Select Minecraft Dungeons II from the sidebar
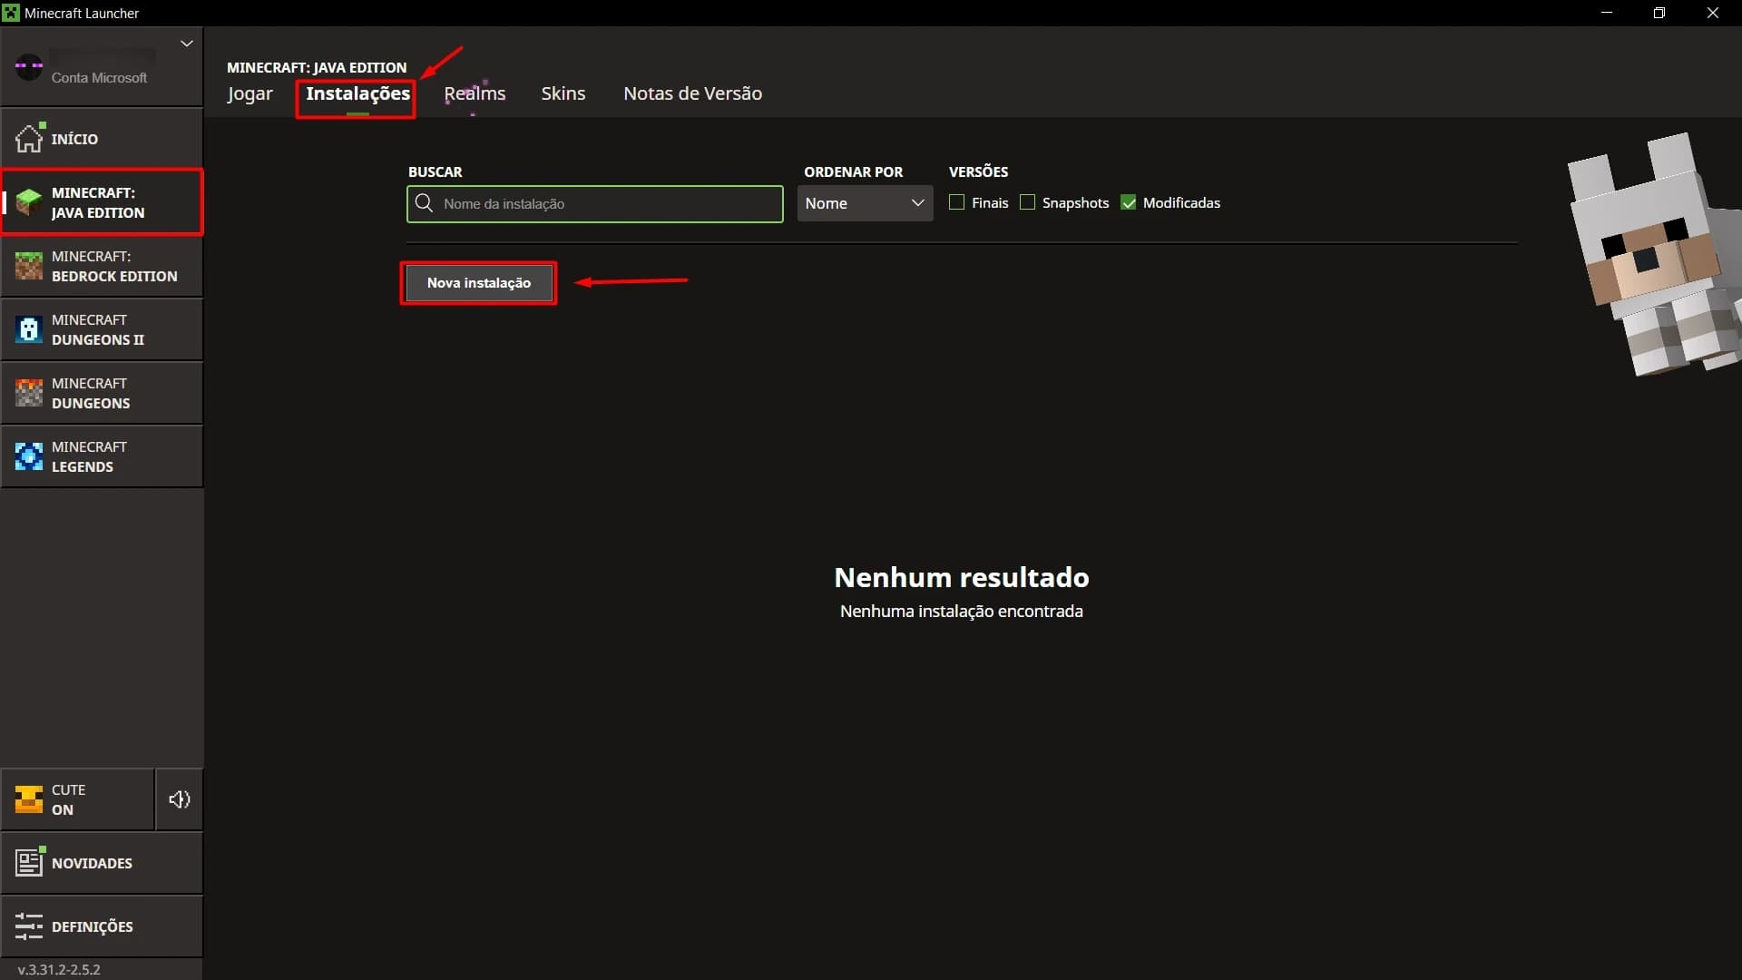This screenshot has height=980, width=1742. point(102,329)
